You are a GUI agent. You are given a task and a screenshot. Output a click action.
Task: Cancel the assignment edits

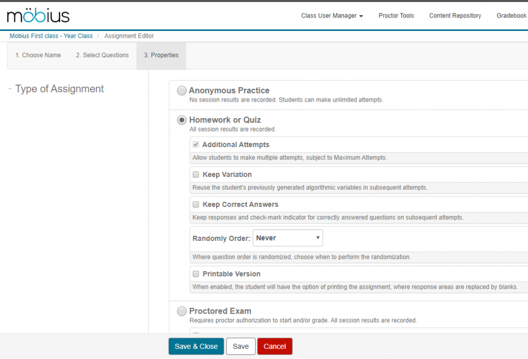[x=274, y=346]
